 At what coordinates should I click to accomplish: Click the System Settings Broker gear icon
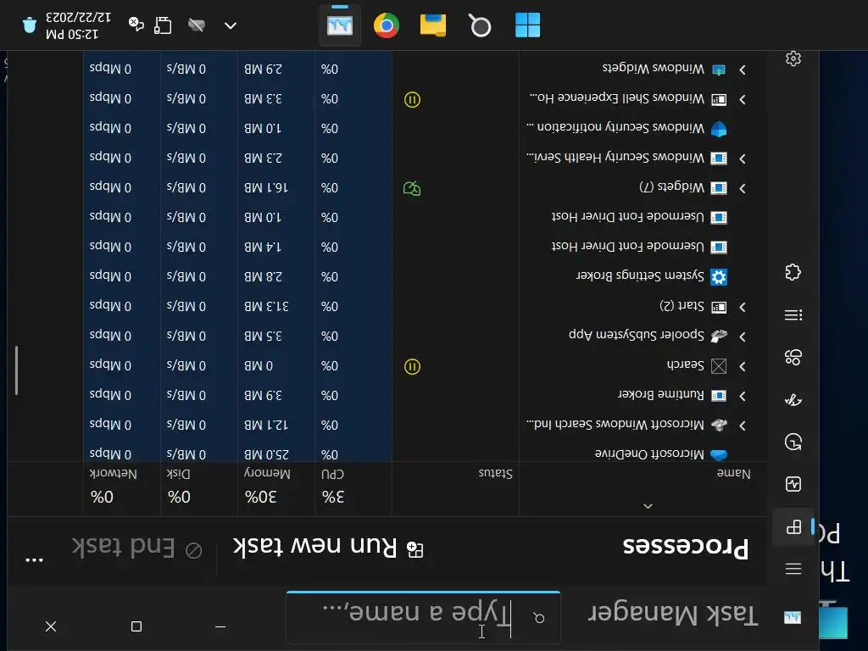pos(719,276)
